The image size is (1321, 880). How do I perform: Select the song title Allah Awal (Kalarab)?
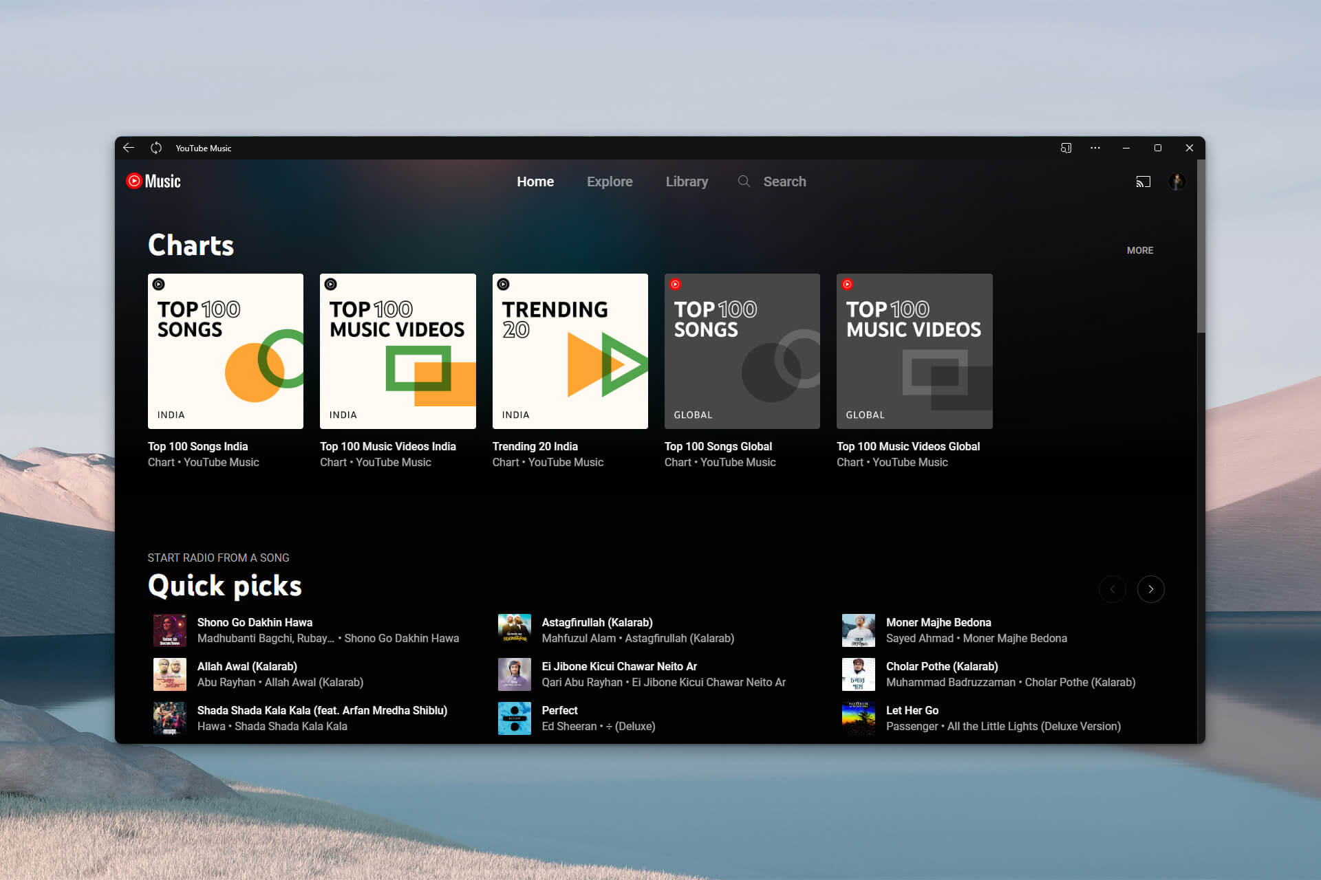click(x=247, y=666)
